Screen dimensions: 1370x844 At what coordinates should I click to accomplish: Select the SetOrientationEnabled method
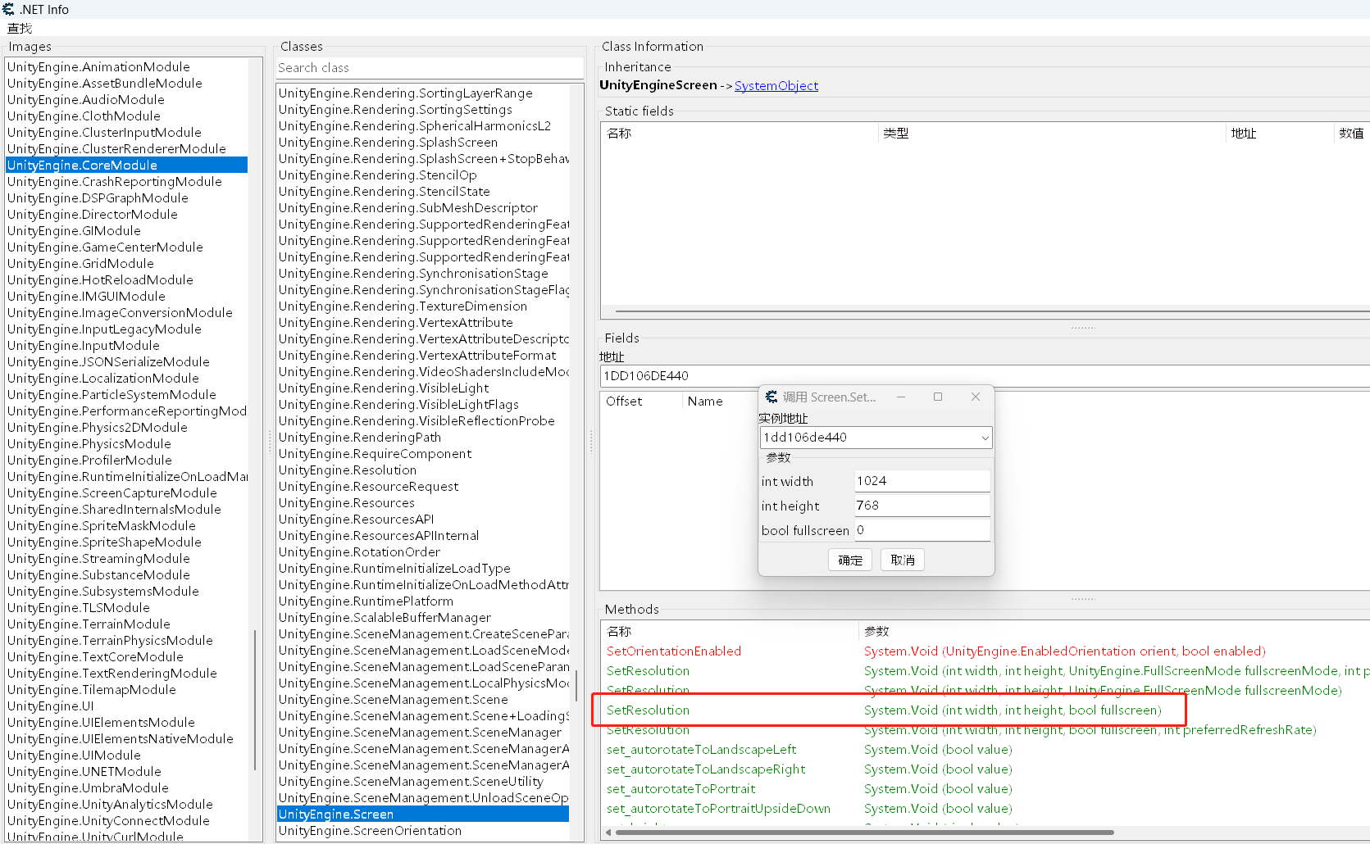coord(674,651)
